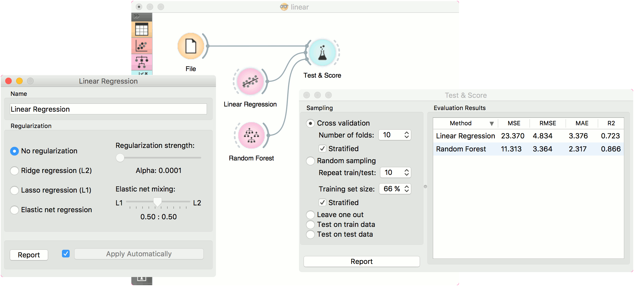Sort results by RMSE column
This screenshot has width=634, height=286.
pyautogui.click(x=547, y=123)
